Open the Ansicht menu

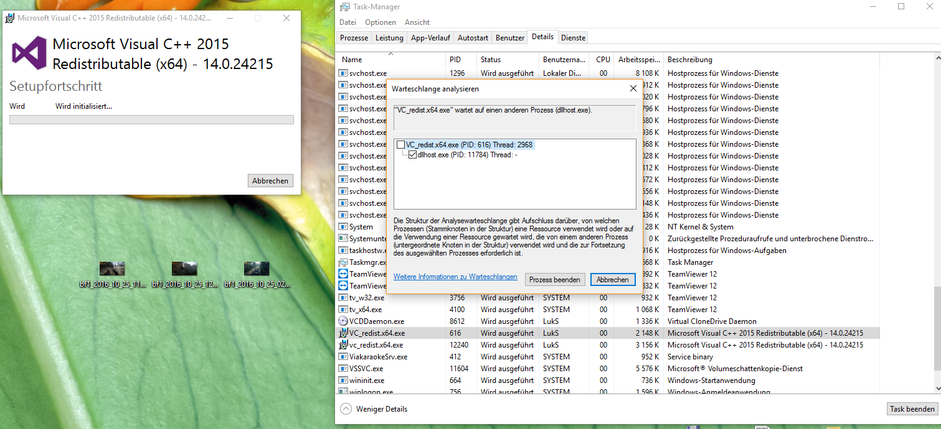point(417,22)
